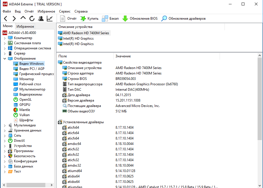Click Обновления драйверов button
This screenshot has width=263, height=188.
click(183, 19)
